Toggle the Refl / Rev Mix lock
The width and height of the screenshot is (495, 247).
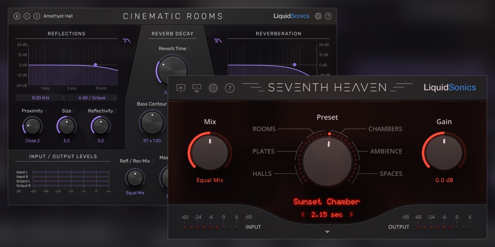pos(153,161)
